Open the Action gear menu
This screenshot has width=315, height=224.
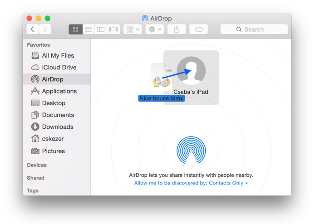(x=155, y=29)
